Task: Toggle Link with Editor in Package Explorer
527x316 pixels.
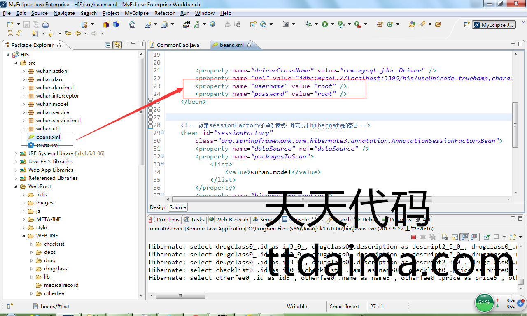Action: (x=117, y=45)
